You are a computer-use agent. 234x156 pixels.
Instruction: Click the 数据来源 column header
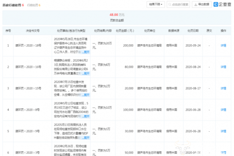click(x=174, y=31)
